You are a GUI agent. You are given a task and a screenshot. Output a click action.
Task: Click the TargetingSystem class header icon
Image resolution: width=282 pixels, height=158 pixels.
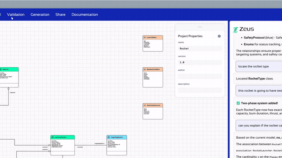[109, 137]
